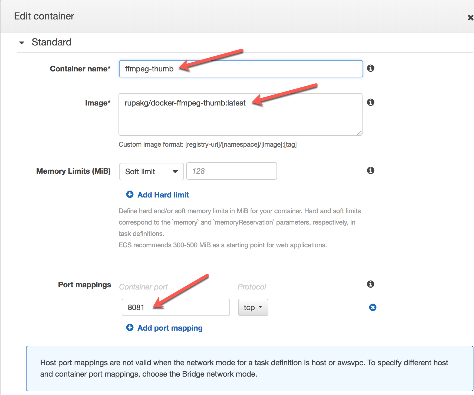Image resolution: width=474 pixels, height=395 pixels.
Task: Collapse the Standard section
Action: click(x=22, y=42)
